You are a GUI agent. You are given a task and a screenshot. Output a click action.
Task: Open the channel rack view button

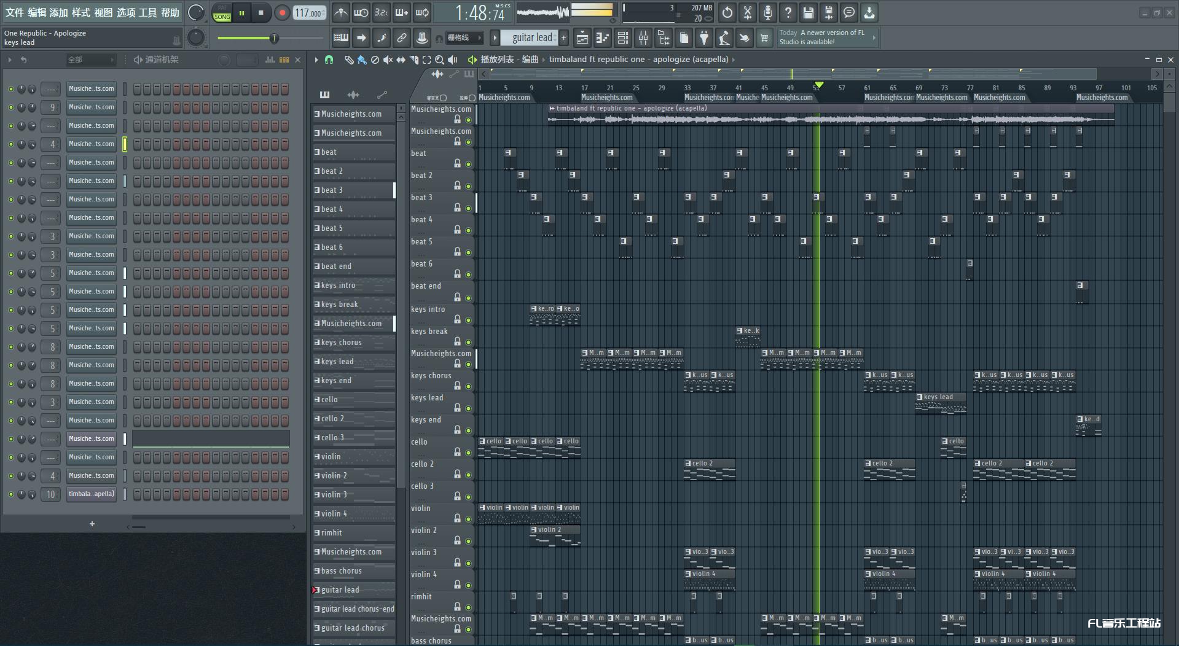click(623, 38)
